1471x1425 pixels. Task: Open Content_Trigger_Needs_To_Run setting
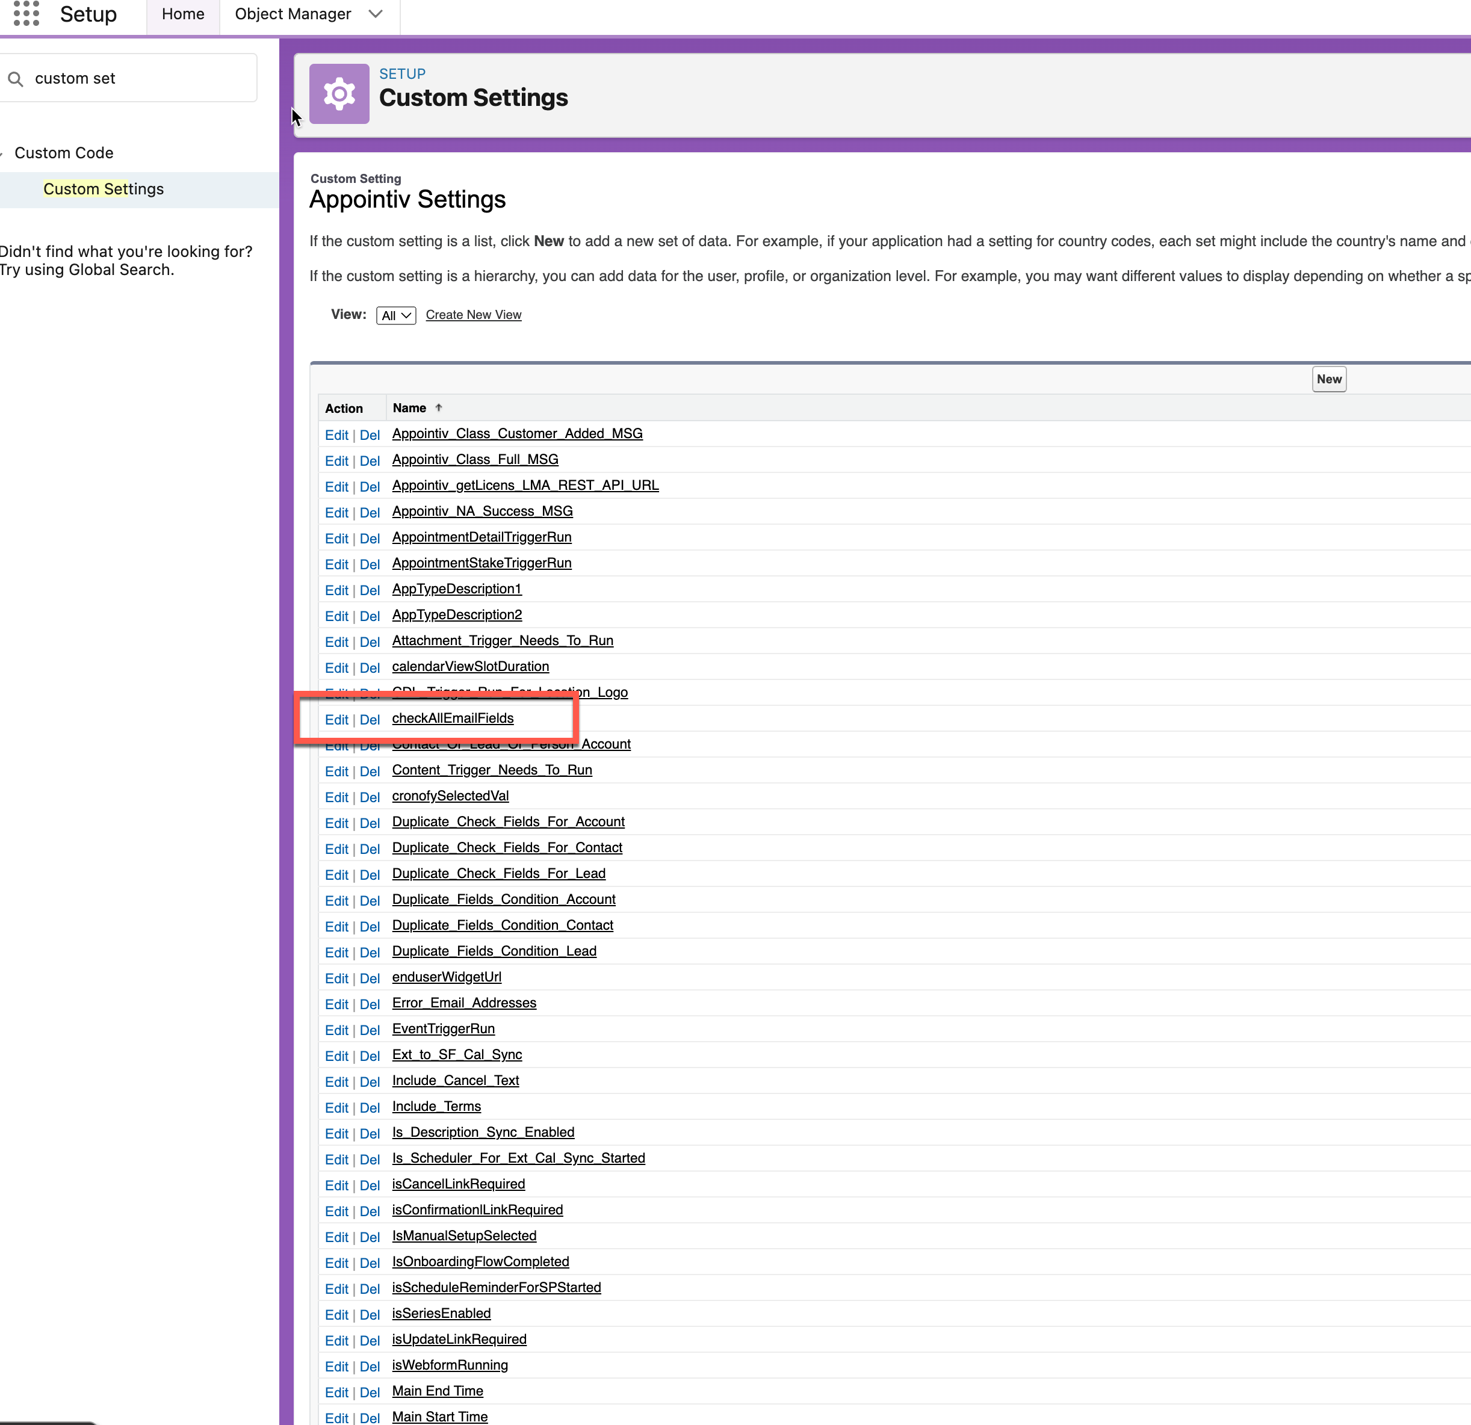(492, 770)
